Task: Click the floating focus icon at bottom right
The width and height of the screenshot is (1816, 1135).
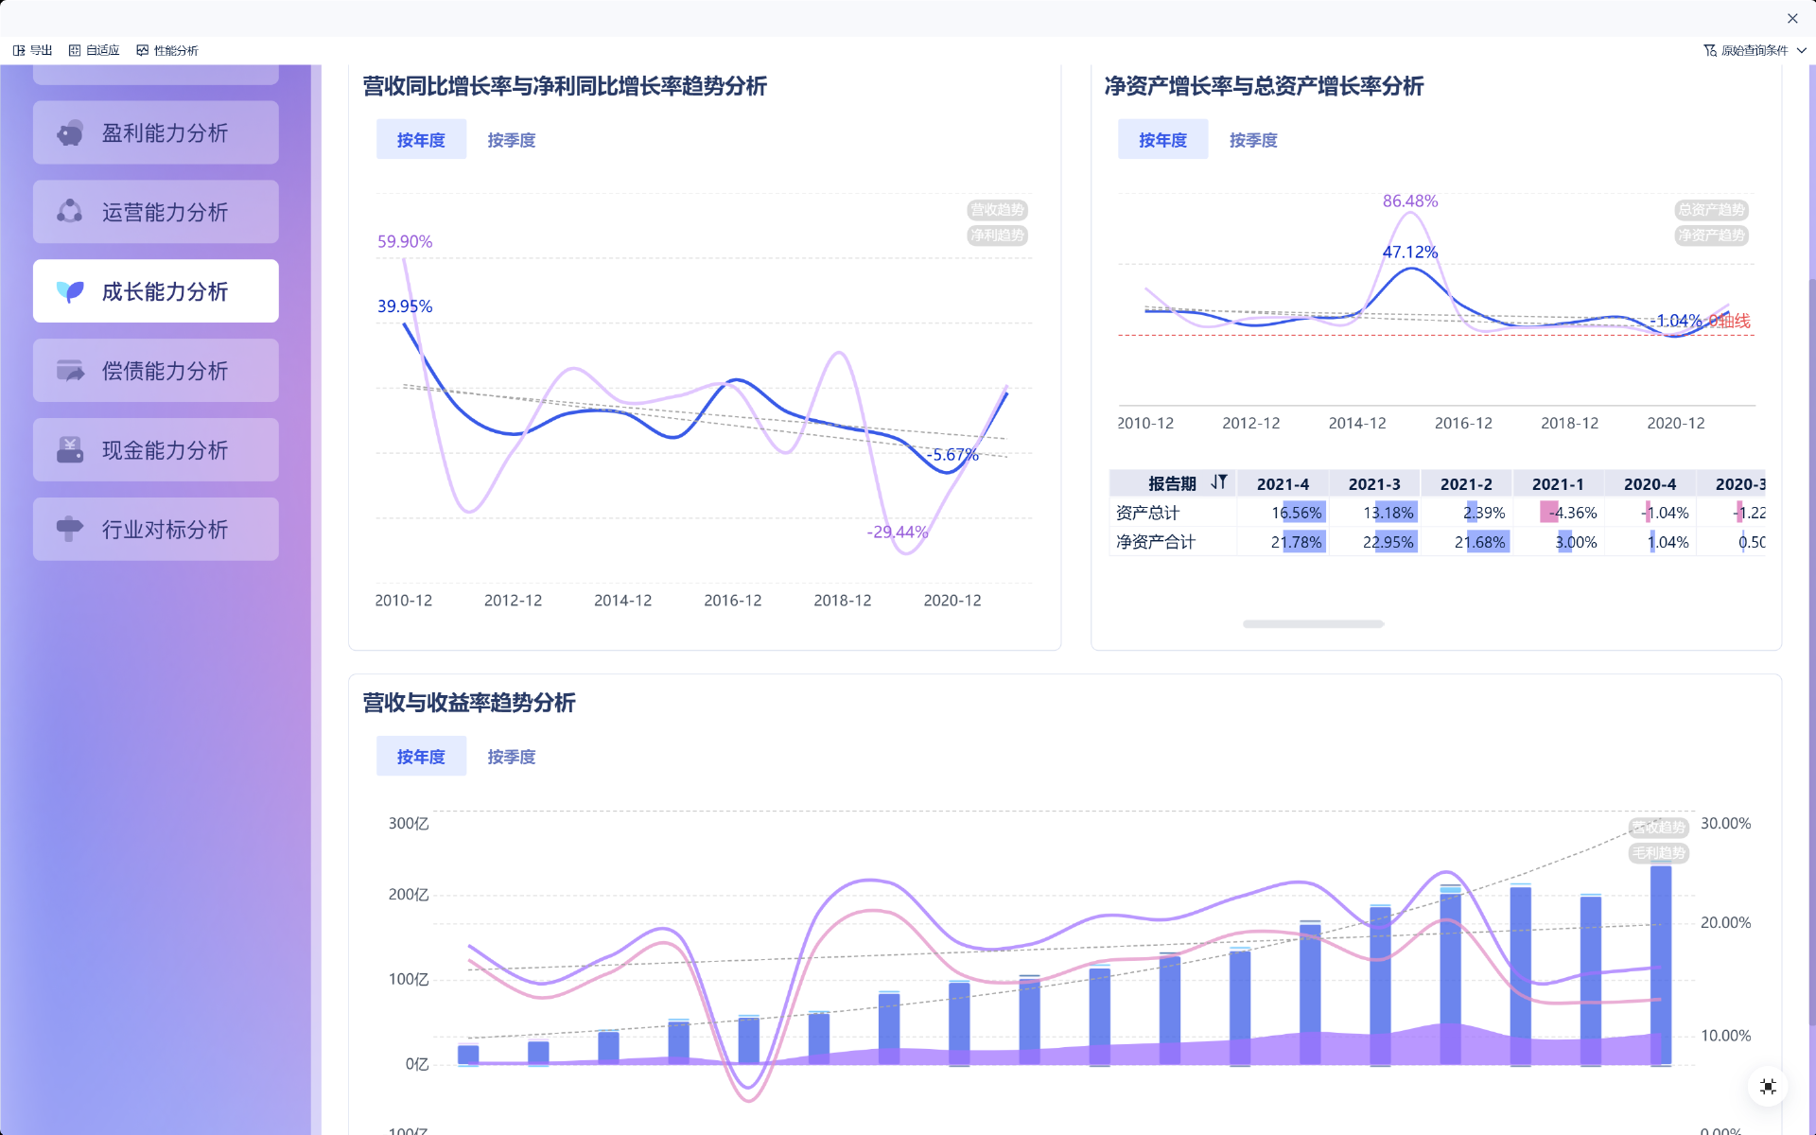Action: (x=1768, y=1086)
